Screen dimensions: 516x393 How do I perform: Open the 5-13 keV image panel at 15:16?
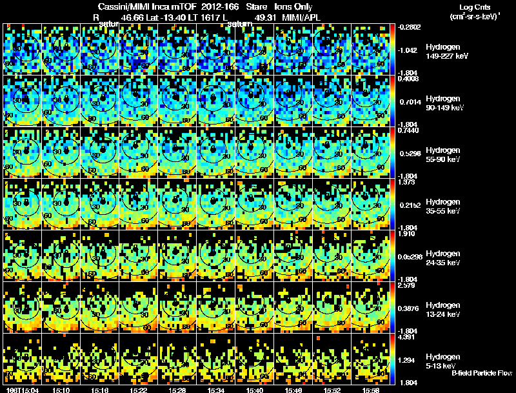[x=100, y=359]
